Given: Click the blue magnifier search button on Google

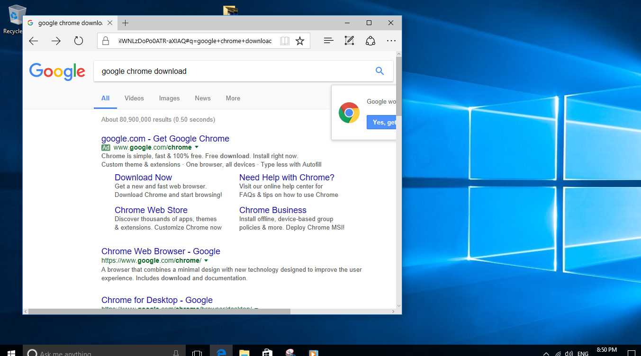Looking at the screenshot, I should click(379, 71).
